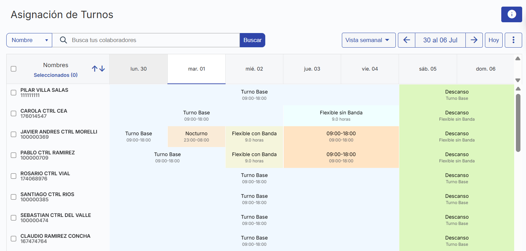
Task: Open the three-dot more options menu
Action: pyautogui.click(x=513, y=40)
